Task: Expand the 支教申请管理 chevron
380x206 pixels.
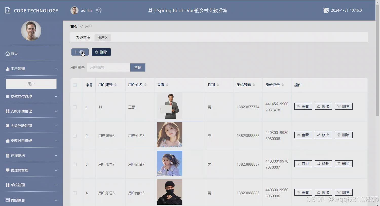Action: pyautogui.click(x=56, y=111)
